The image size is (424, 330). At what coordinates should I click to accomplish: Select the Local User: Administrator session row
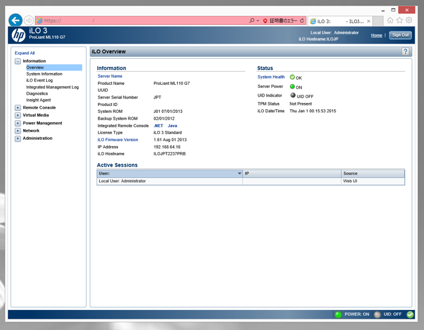tap(251, 182)
